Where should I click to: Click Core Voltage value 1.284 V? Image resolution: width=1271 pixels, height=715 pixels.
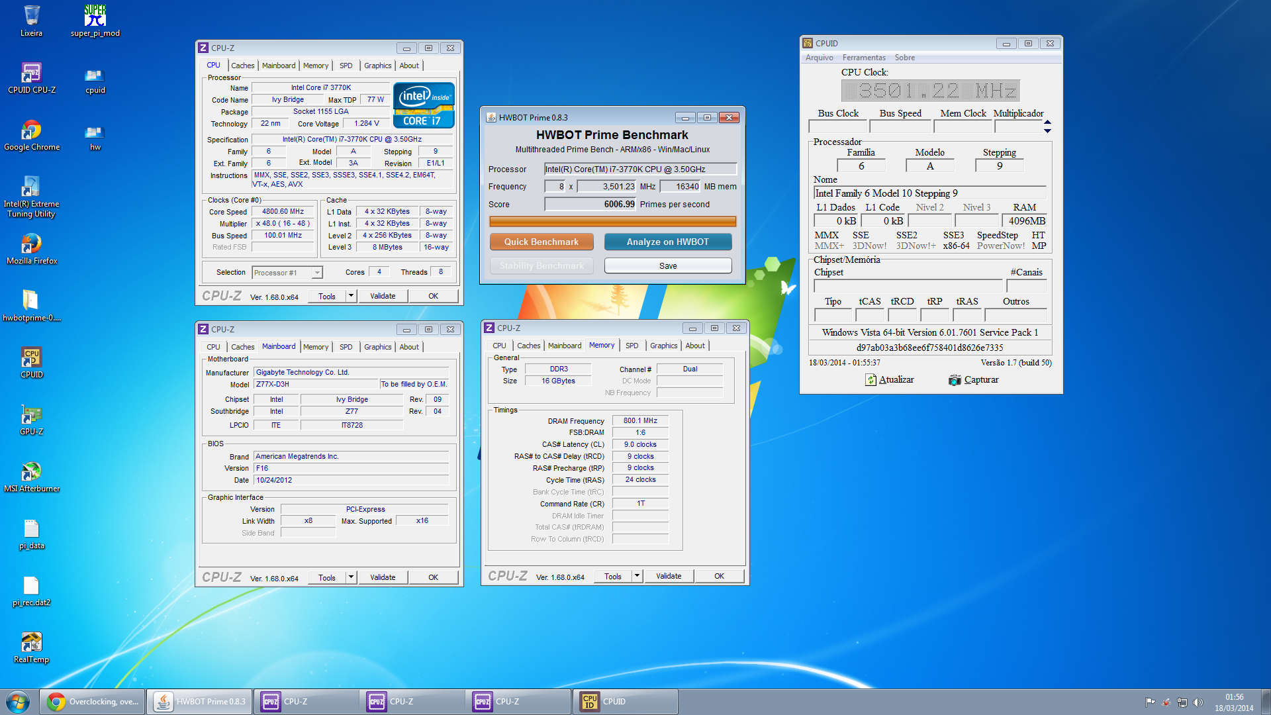tap(367, 123)
